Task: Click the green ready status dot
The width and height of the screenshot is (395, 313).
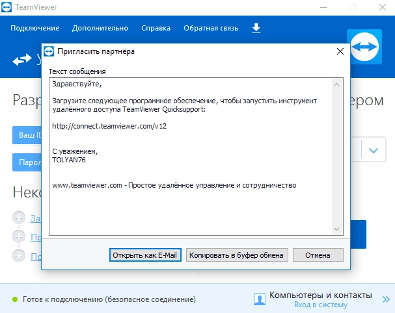Action: [x=15, y=299]
